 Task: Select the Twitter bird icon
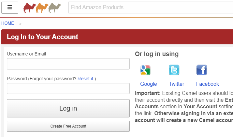coord(174,70)
